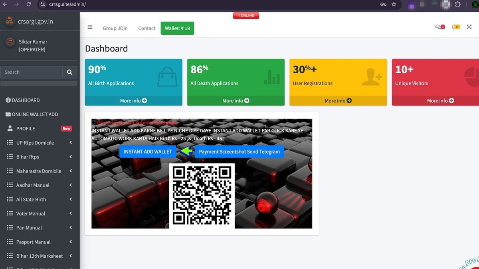Click the list icon beside Pasport Manual
The height and width of the screenshot is (269, 479).
(x=10, y=242)
